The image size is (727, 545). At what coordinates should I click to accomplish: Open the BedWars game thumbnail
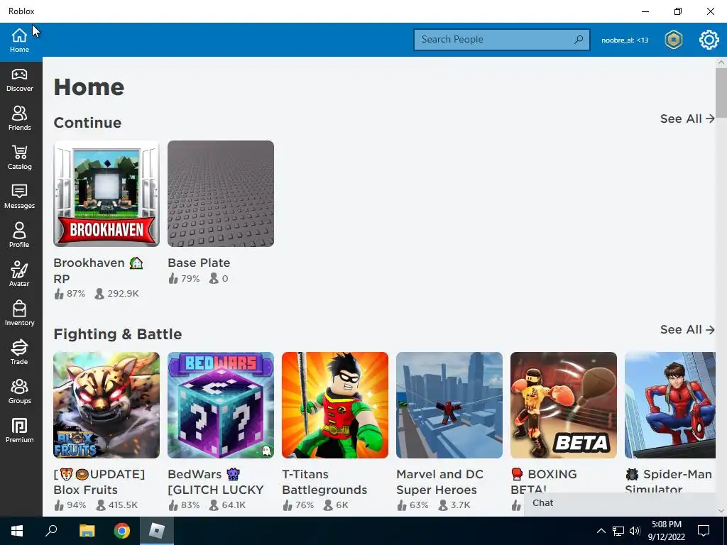pyautogui.click(x=221, y=405)
